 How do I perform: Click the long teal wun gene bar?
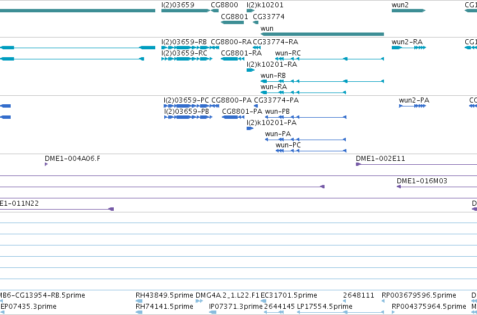pos(322,34)
